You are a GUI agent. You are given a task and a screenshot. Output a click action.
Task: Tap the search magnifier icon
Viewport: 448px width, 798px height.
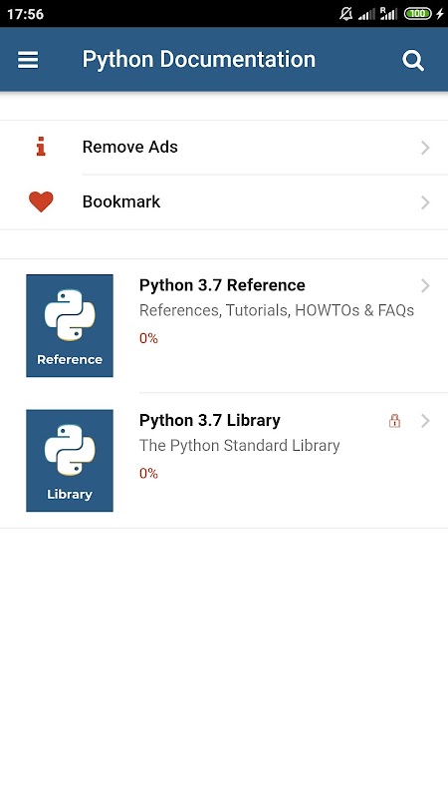tap(413, 61)
